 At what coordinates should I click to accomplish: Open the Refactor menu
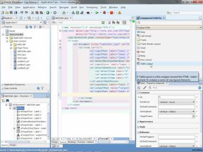[x=42, y=7]
